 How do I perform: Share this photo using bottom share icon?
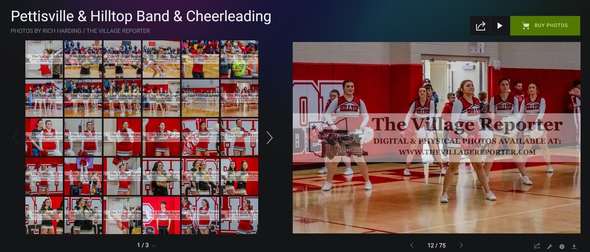pyautogui.click(x=537, y=246)
